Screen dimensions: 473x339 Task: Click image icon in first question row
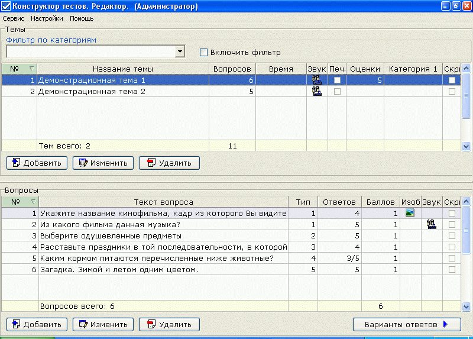click(x=410, y=213)
